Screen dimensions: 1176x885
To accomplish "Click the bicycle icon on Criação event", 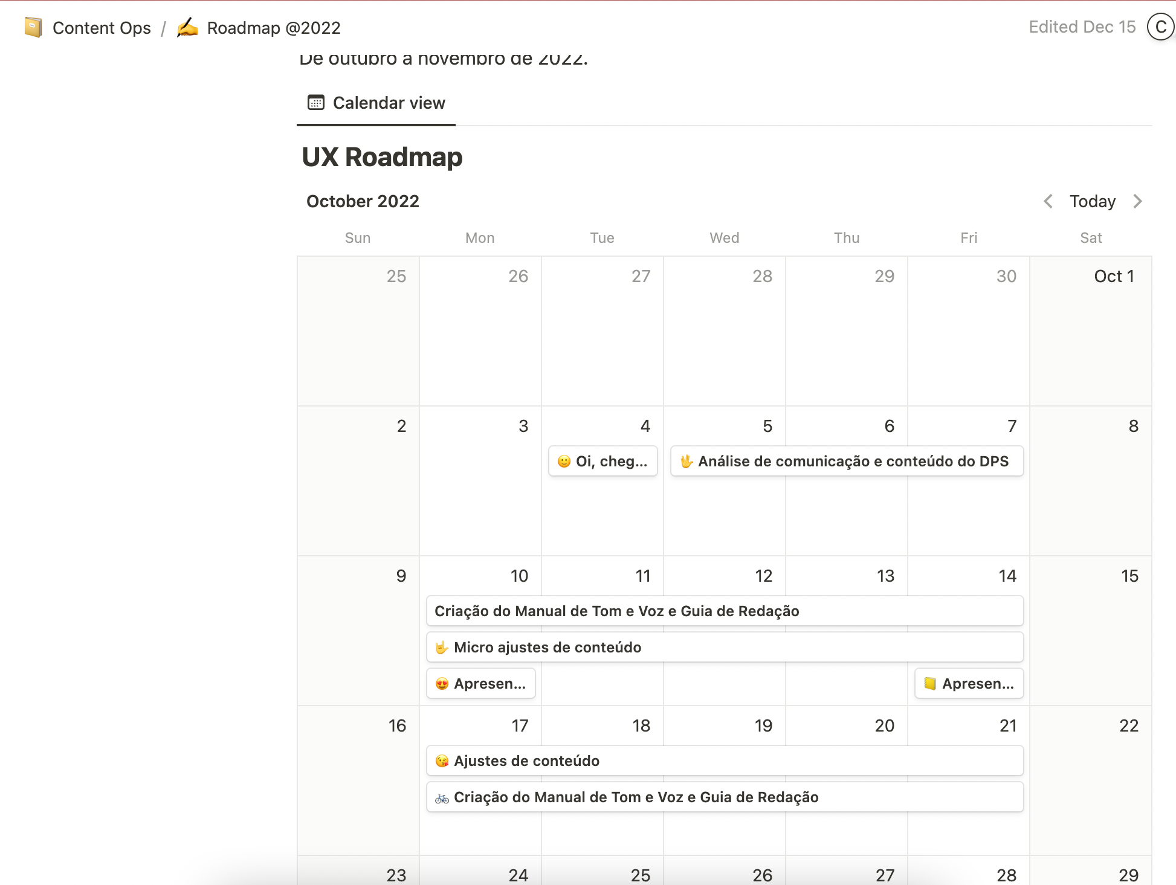I will (x=442, y=798).
